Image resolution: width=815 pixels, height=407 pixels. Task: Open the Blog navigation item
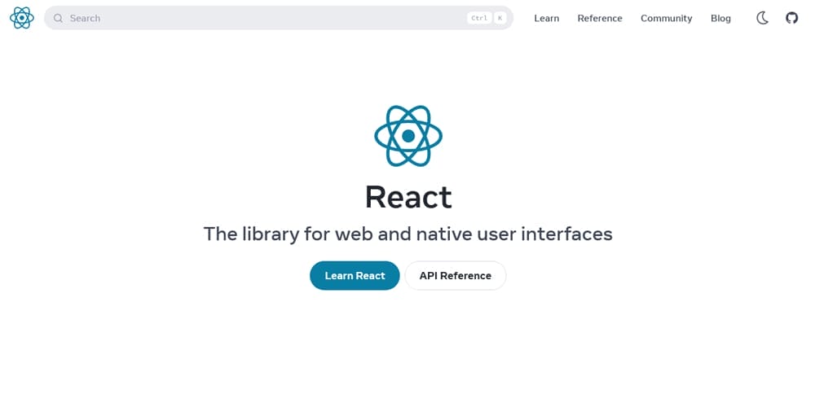coord(721,18)
